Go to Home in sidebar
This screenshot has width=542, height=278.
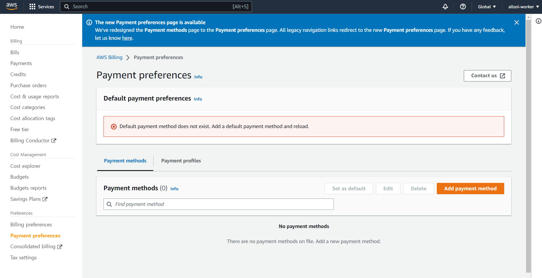(17, 27)
